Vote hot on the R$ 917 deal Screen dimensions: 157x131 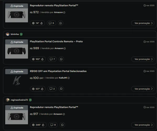43,125
